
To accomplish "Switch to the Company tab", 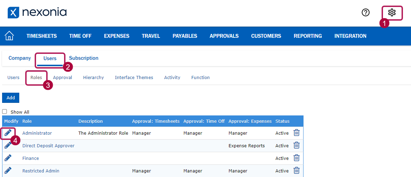I will click(20, 58).
